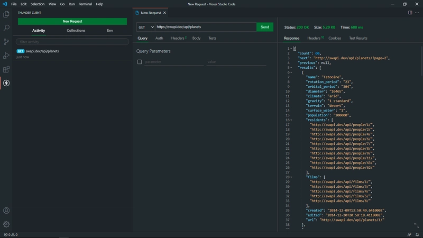Click the errors and warnings status indicator
The image size is (423, 238).
pos(11,234)
